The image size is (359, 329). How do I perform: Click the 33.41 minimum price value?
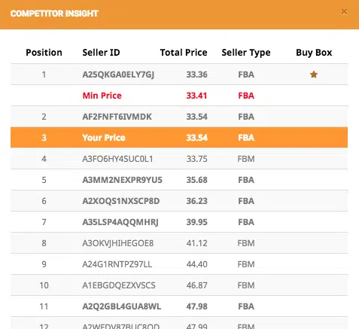click(196, 96)
